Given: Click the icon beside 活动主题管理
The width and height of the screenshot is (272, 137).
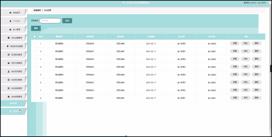Looking at the screenshot, I should (x=9, y=38).
